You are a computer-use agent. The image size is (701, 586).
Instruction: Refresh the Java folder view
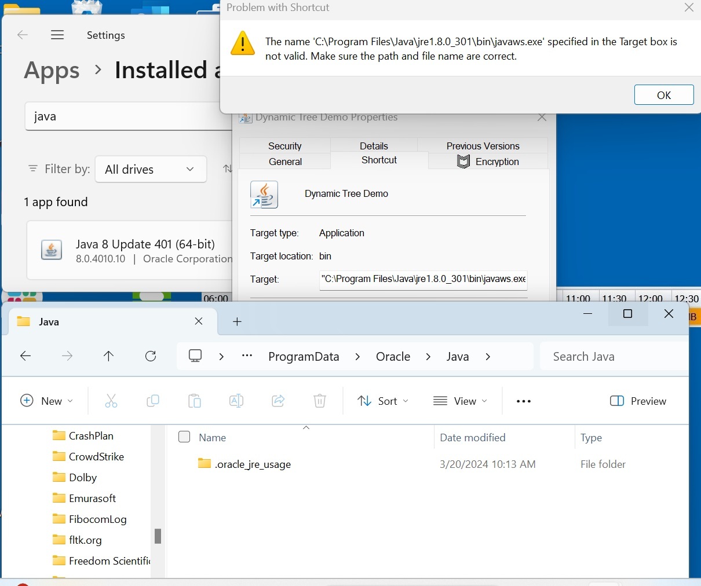point(151,356)
